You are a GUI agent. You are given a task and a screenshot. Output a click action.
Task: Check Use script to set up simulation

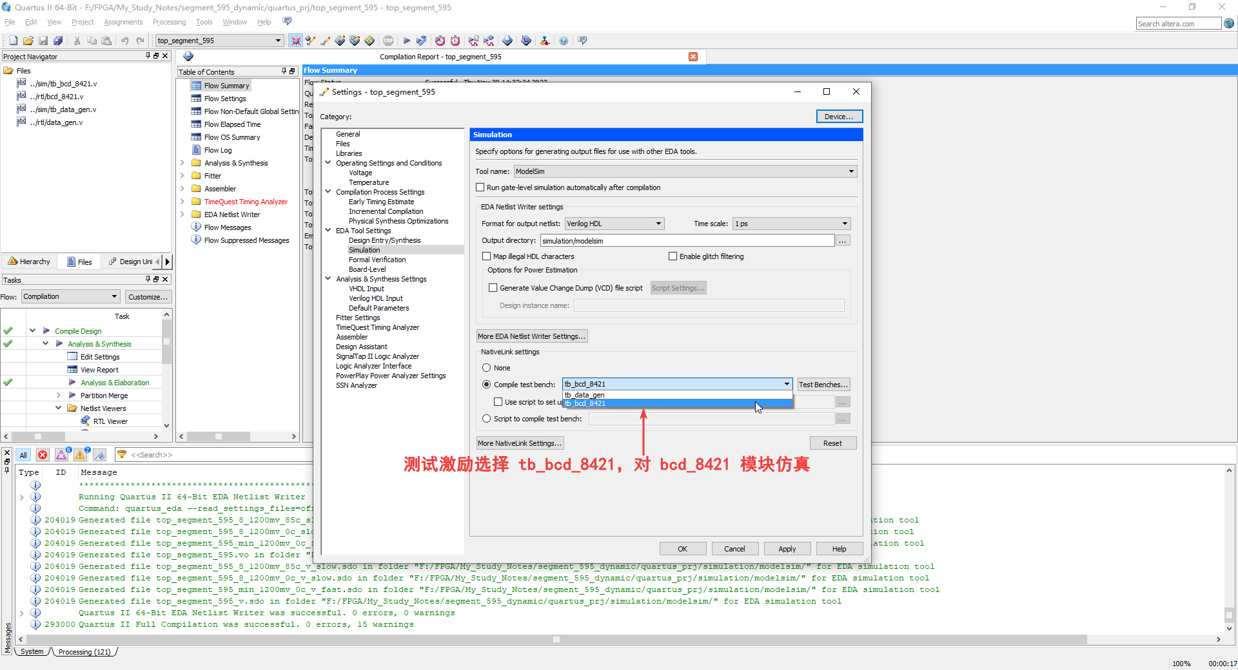coord(498,402)
